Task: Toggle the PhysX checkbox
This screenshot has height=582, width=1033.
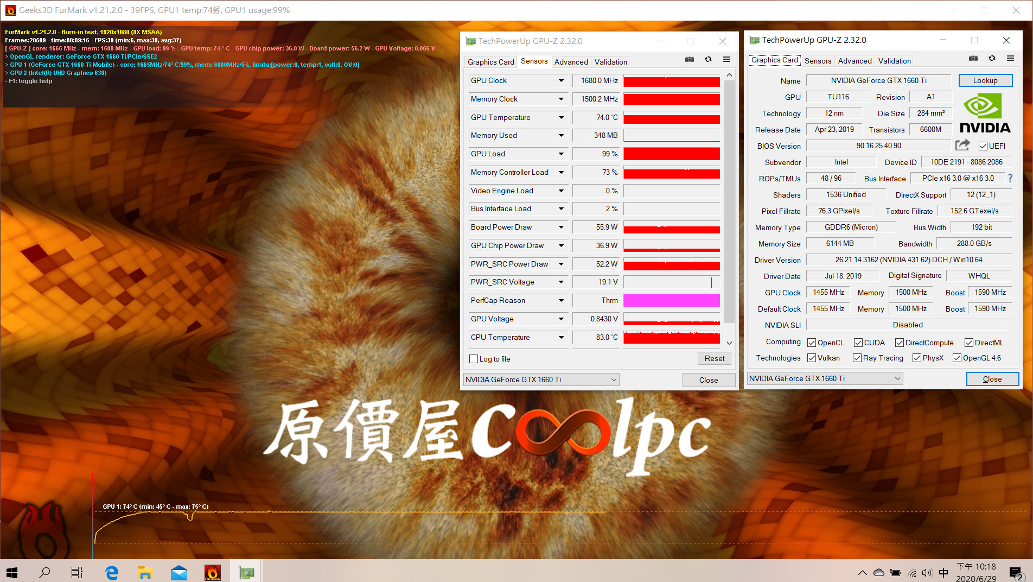Action: [917, 358]
